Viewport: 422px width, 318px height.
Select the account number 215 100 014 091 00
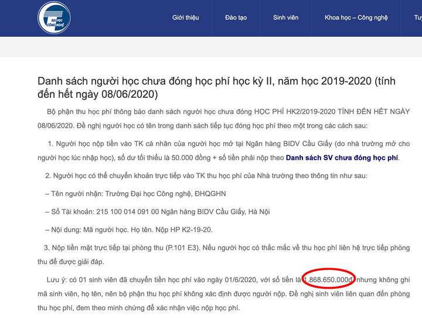[x=128, y=212]
